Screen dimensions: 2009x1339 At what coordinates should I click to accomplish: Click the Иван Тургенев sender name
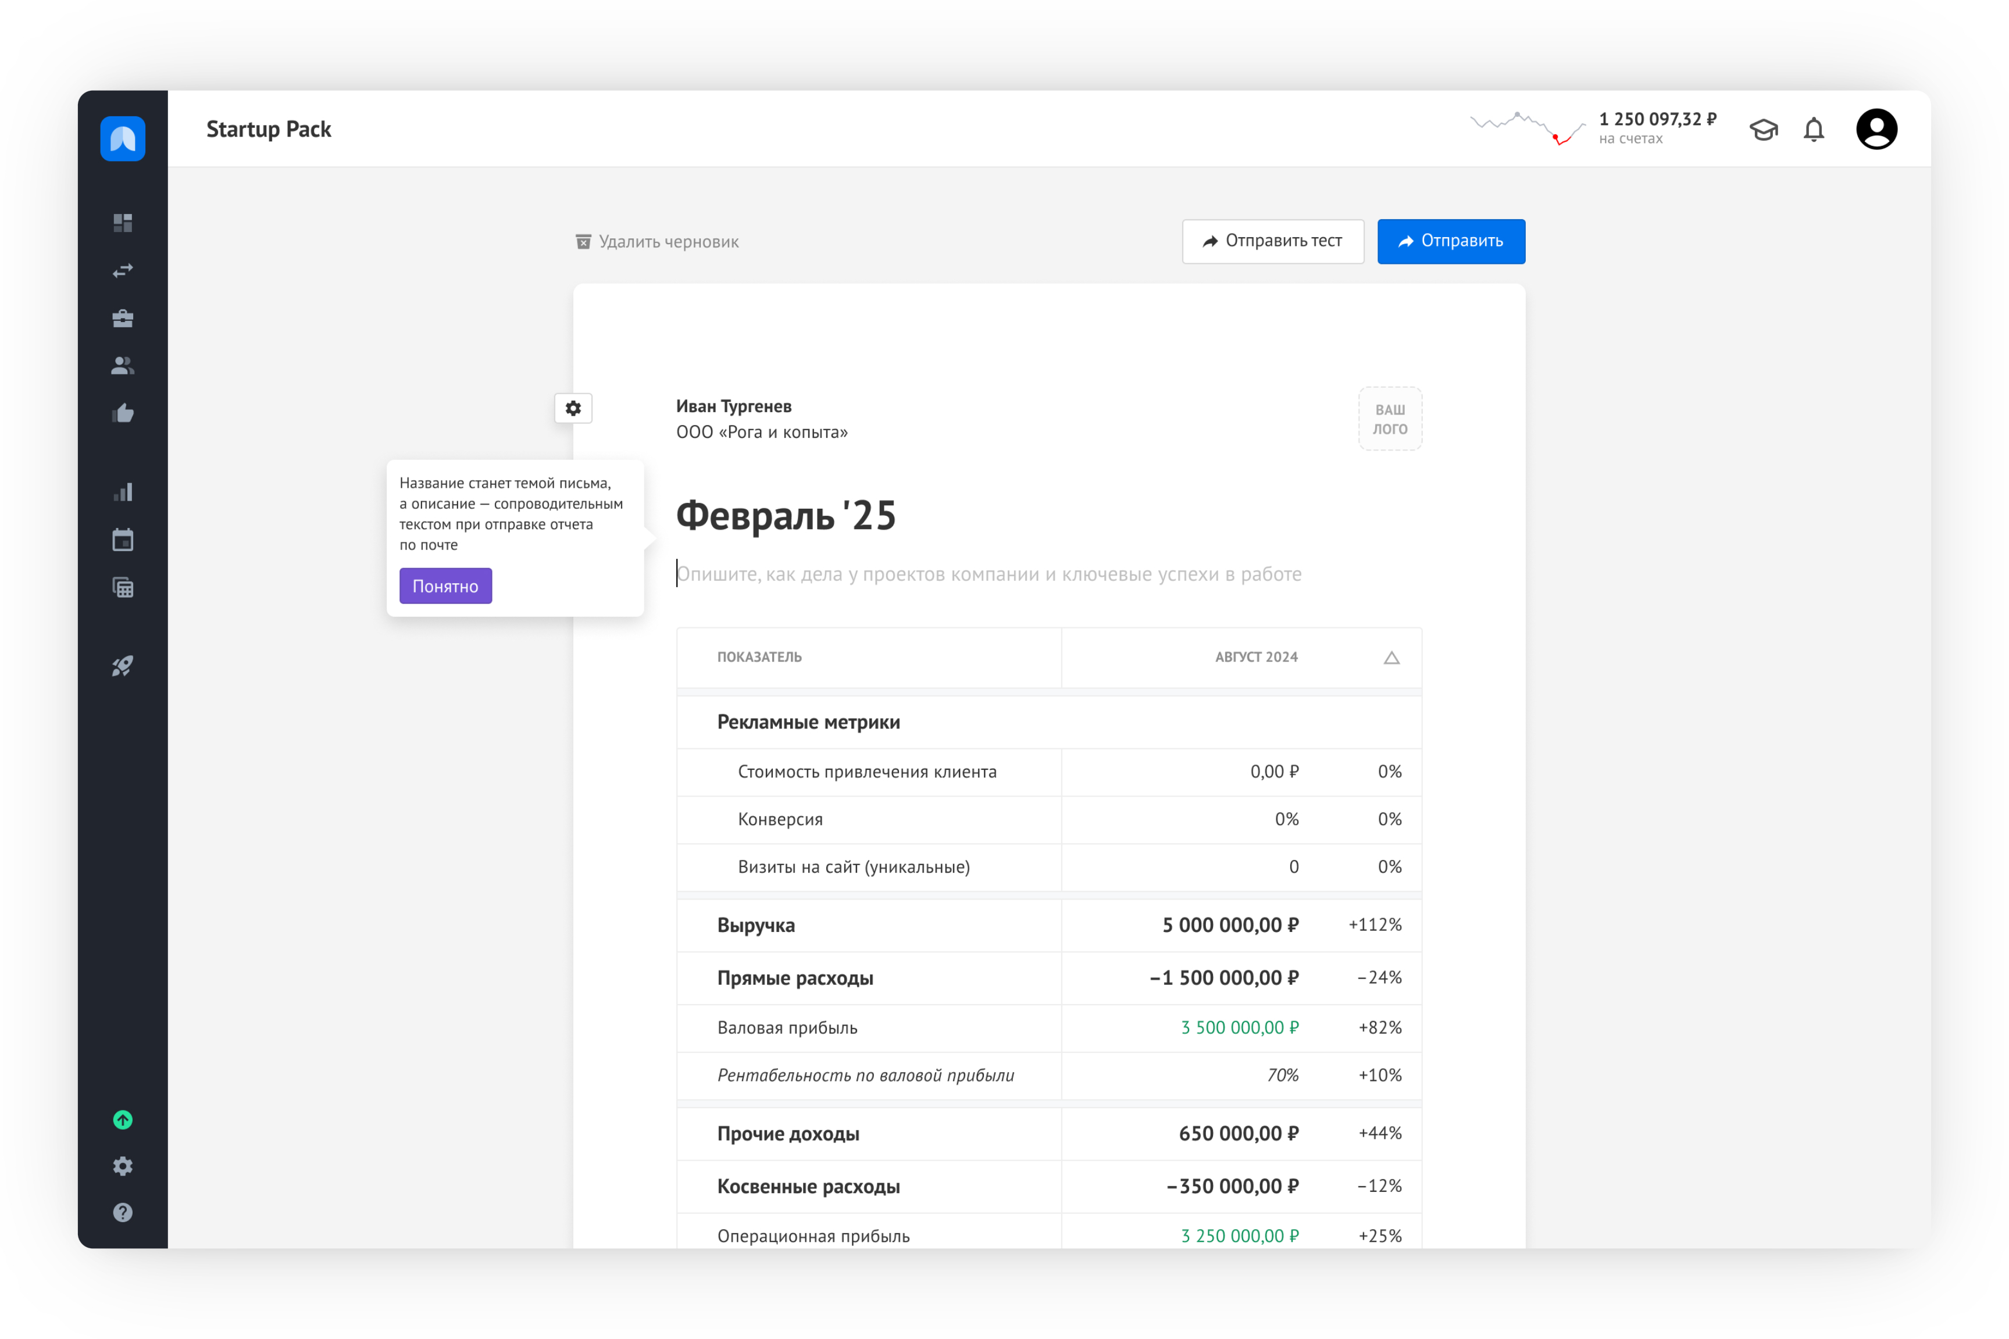733,406
